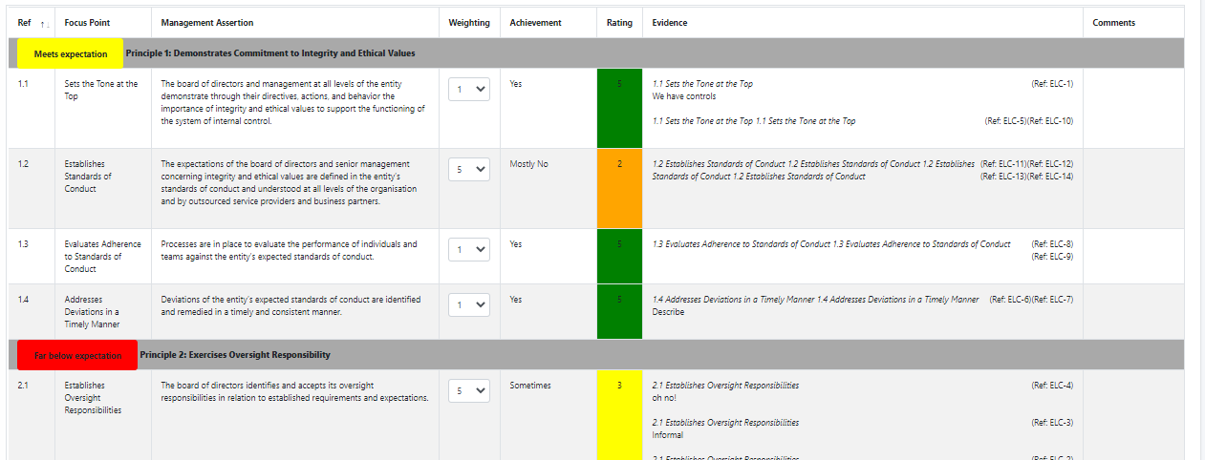Open evidence reference (Ref: ELC-4)
Viewport: 1205px width, 460px height.
click(1052, 386)
